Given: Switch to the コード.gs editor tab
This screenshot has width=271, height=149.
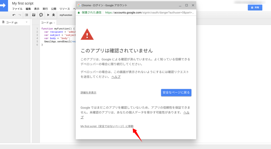Looking at the screenshot, I should pos(47,23).
